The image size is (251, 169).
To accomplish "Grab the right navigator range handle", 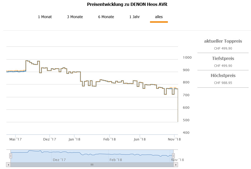I will [x=173, y=156].
